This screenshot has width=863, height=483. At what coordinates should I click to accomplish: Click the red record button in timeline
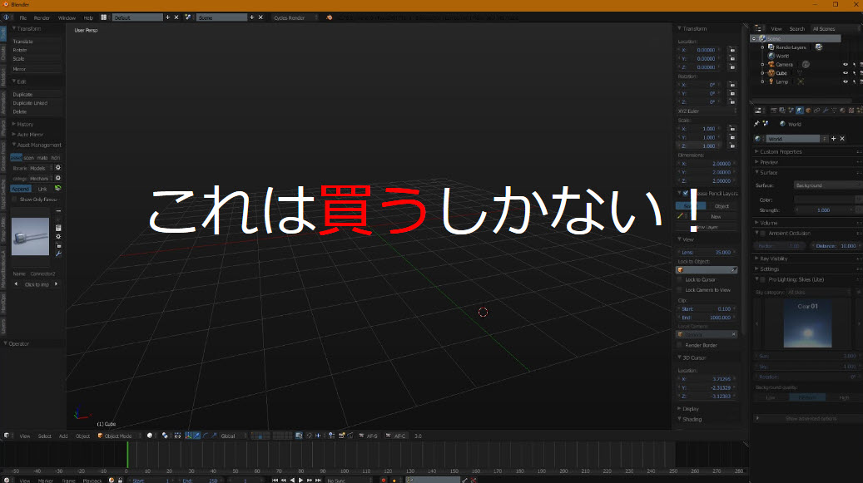384,481
